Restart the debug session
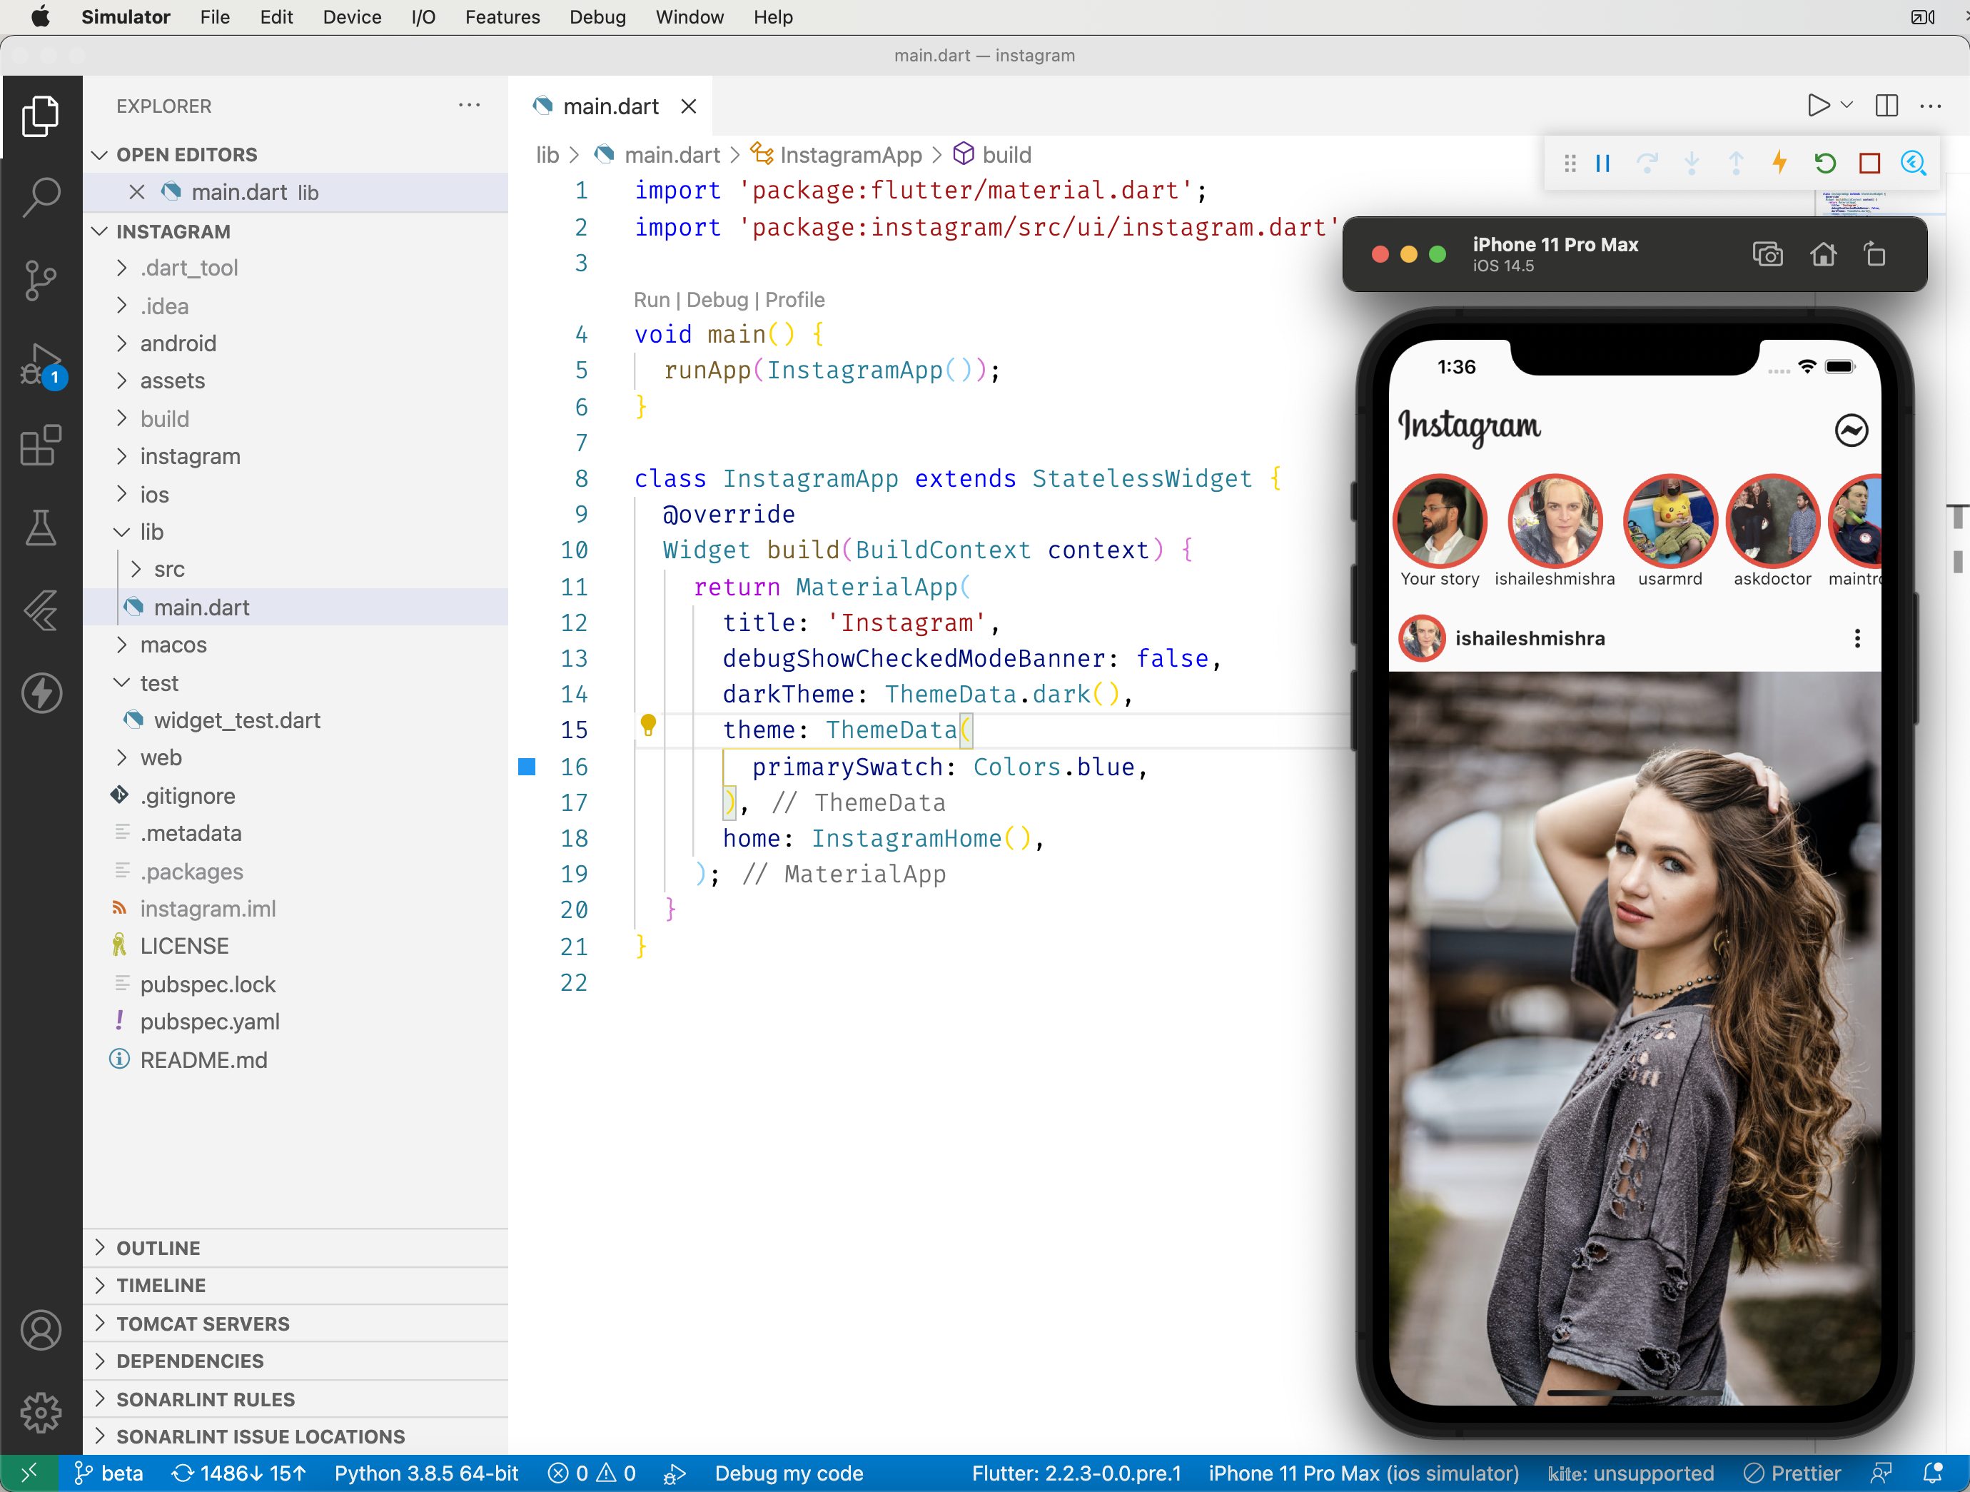 (x=1825, y=164)
